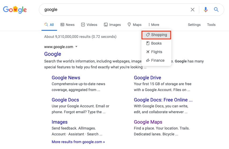Open the News tab

67,25
